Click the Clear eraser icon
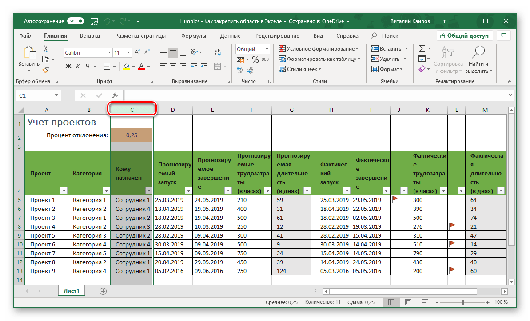 click(x=422, y=69)
